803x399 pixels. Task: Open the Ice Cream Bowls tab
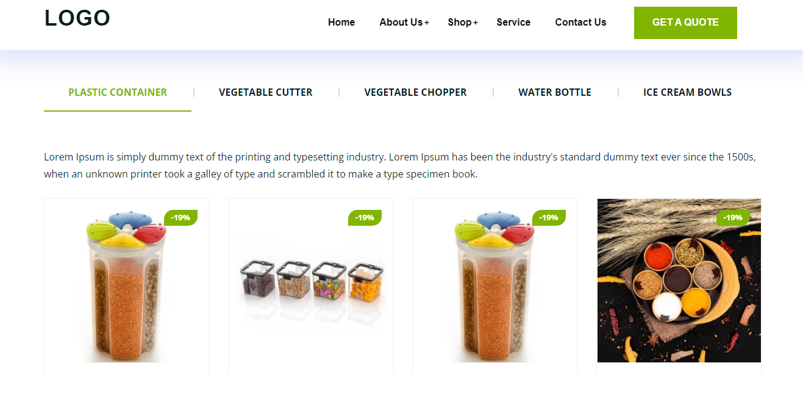tap(687, 93)
